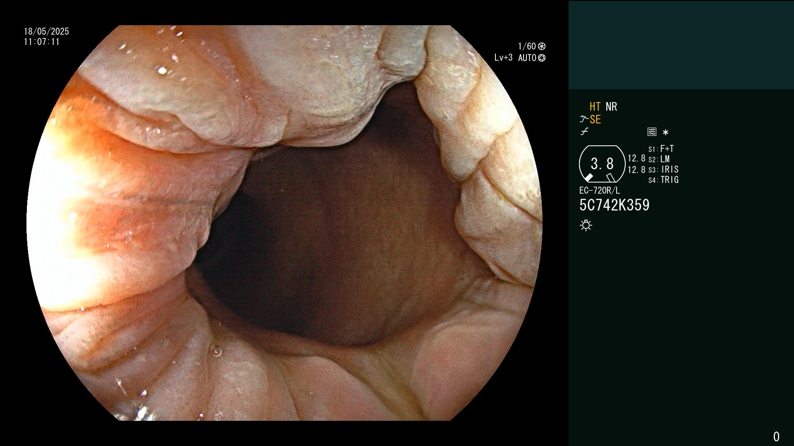Select the NR noise reduction indicator
The width and height of the screenshot is (794, 446).
(611, 107)
